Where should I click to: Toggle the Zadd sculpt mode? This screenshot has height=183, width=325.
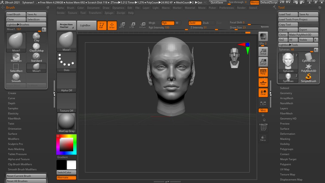(195, 23)
